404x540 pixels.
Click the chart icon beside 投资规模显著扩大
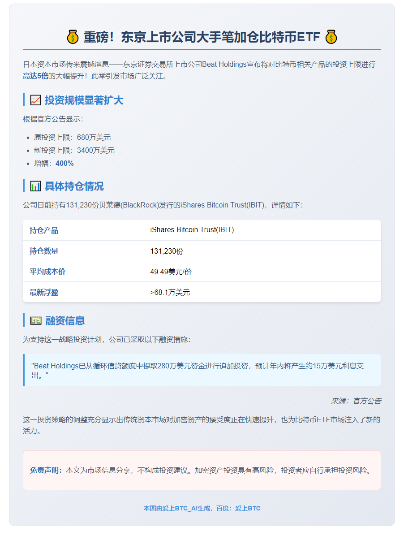tap(35, 100)
